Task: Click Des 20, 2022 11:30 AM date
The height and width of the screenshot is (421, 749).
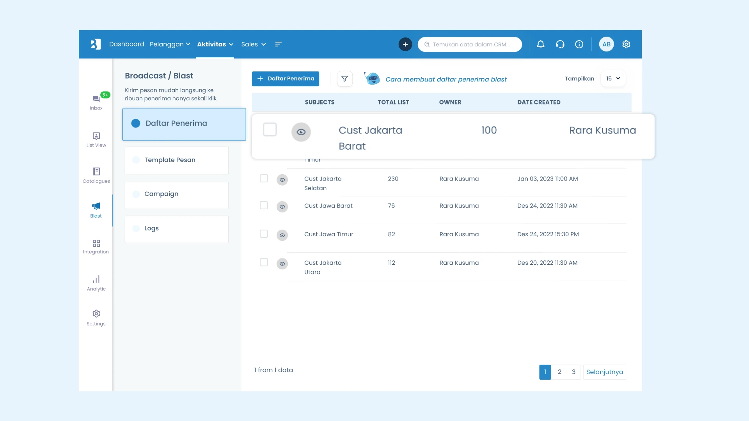Action: 547,263
